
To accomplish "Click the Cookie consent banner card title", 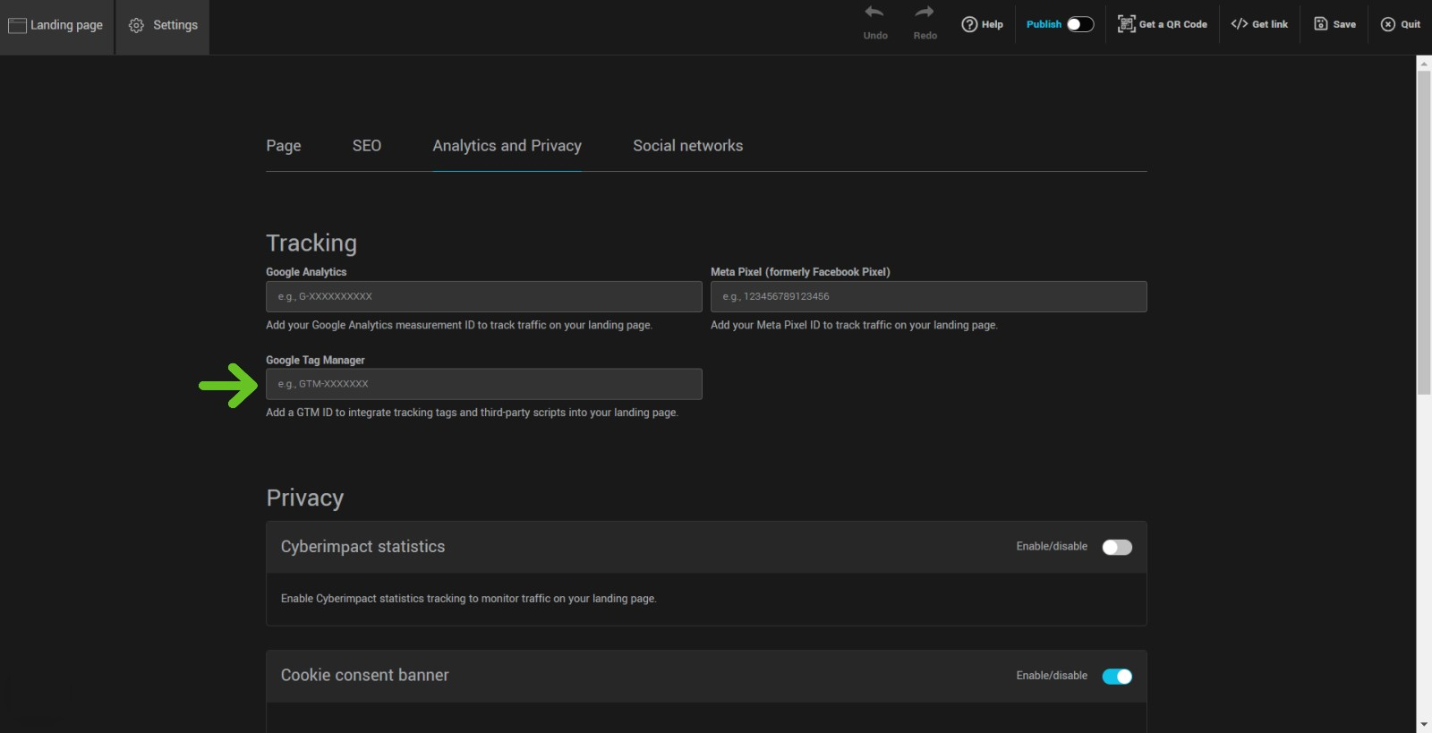I will (365, 676).
